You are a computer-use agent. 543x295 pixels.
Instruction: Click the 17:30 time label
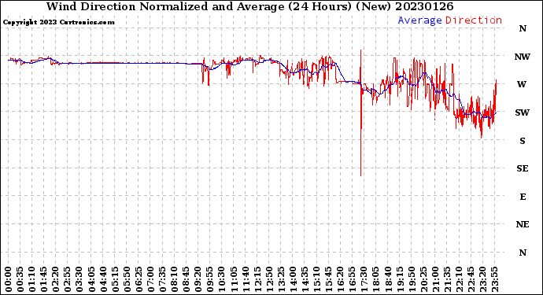click(x=364, y=279)
